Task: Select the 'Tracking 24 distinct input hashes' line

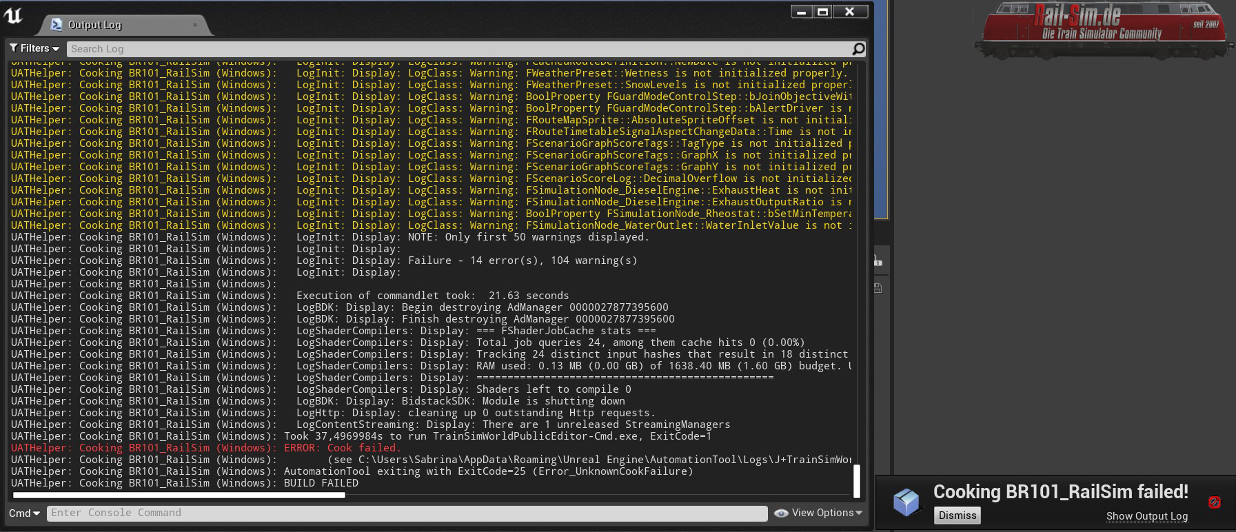Action: (x=432, y=354)
